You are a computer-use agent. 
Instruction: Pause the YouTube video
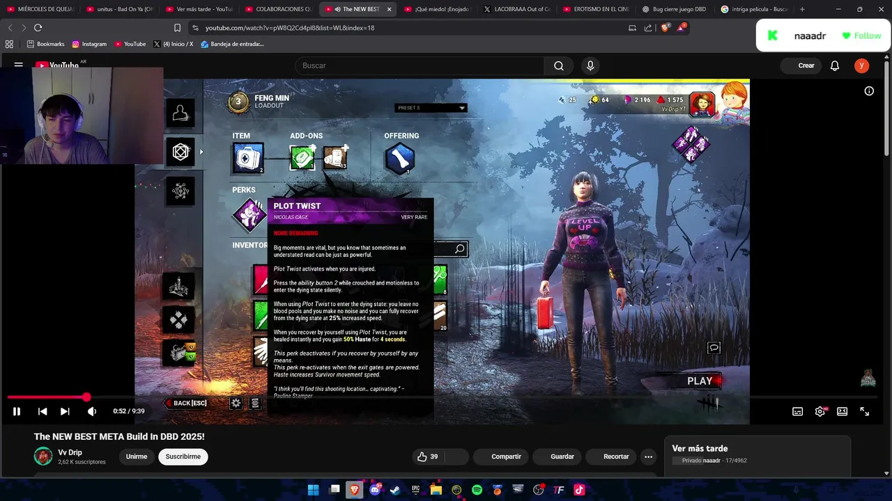(17, 411)
